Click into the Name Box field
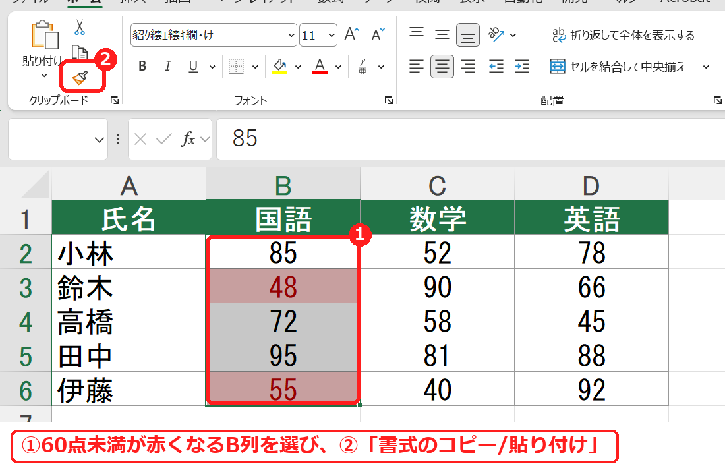 (50, 138)
